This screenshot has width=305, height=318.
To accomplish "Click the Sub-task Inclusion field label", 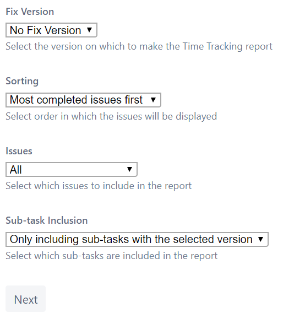I will [47, 220].
